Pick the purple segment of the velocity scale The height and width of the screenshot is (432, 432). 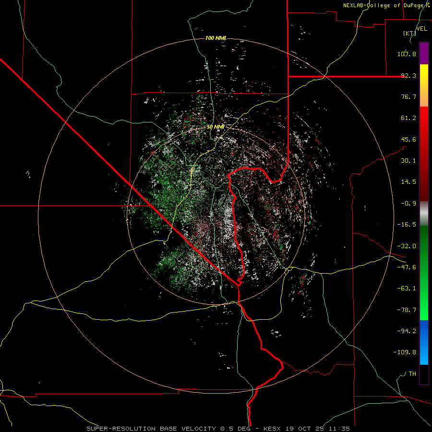click(x=424, y=53)
